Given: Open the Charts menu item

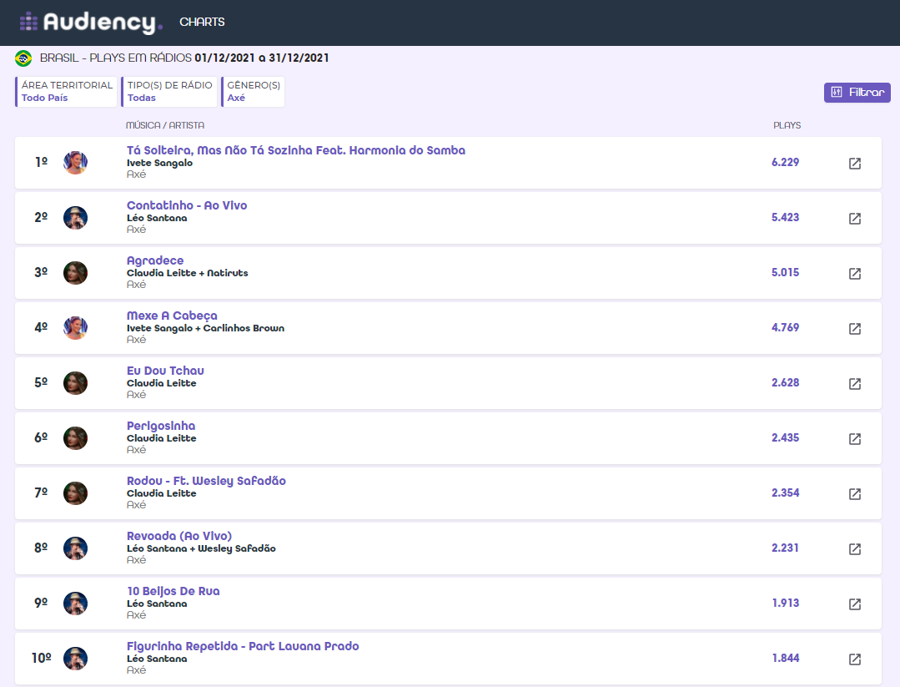Looking at the screenshot, I should pyautogui.click(x=202, y=22).
